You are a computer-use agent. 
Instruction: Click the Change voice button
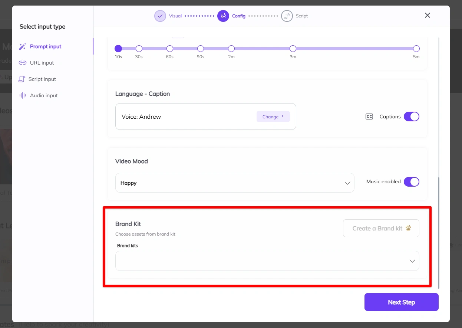(x=273, y=117)
